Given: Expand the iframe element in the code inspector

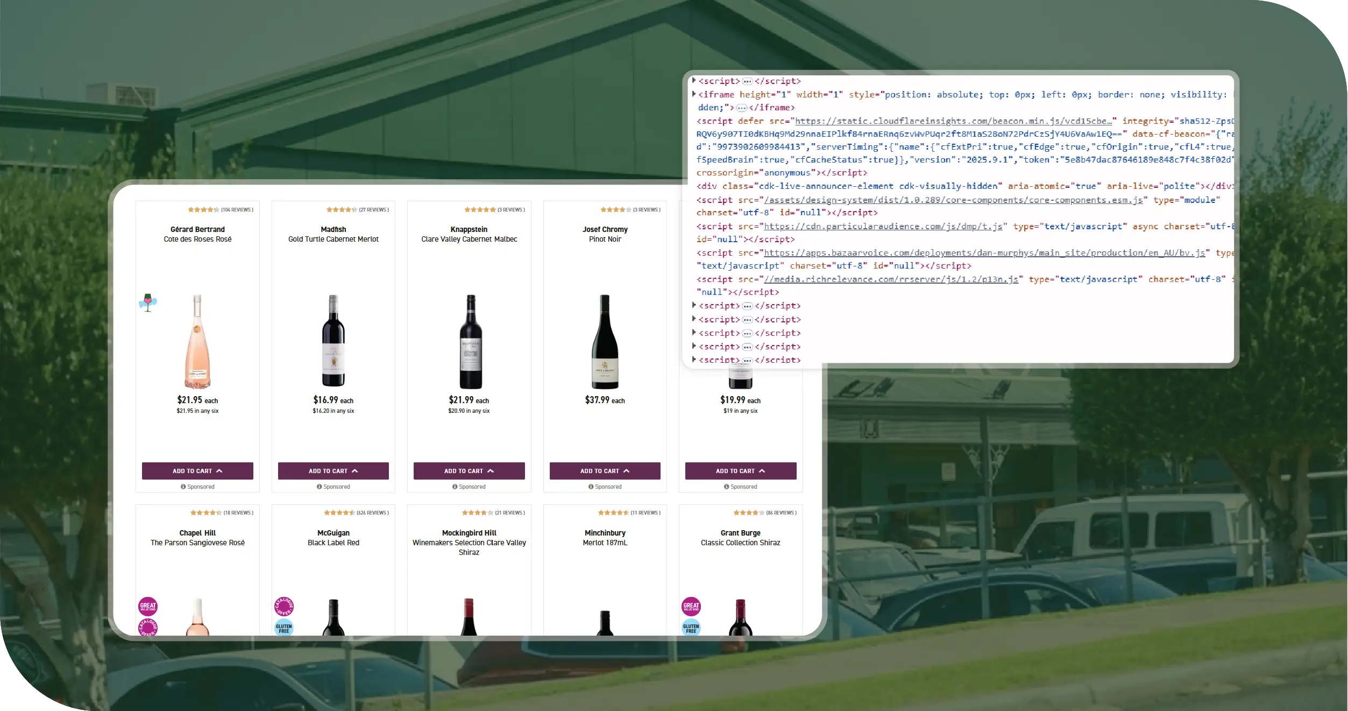Looking at the screenshot, I should tap(693, 94).
